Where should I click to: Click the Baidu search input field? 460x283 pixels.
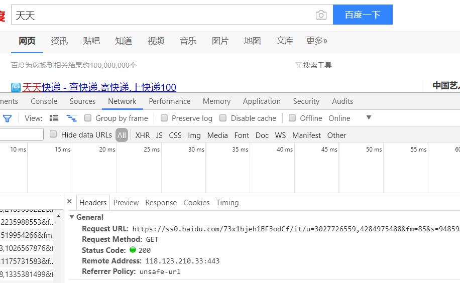pos(172,15)
